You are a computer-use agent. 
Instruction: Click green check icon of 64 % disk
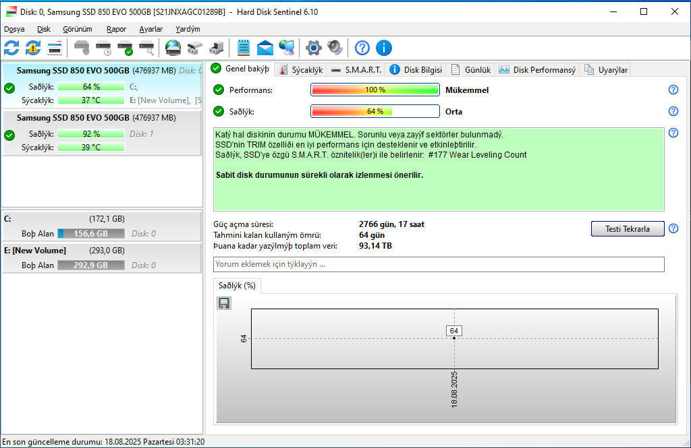tap(9, 88)
